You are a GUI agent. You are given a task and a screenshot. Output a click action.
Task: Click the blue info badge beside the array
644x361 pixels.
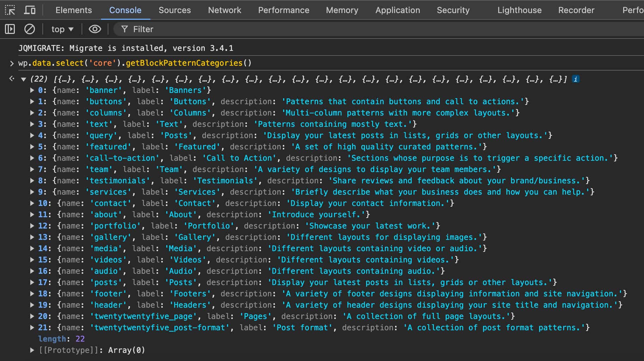(x=576, y=79)
